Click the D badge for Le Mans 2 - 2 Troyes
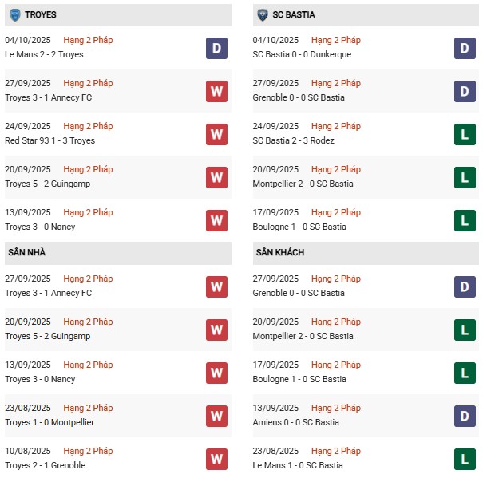 (x=216, y=48)
